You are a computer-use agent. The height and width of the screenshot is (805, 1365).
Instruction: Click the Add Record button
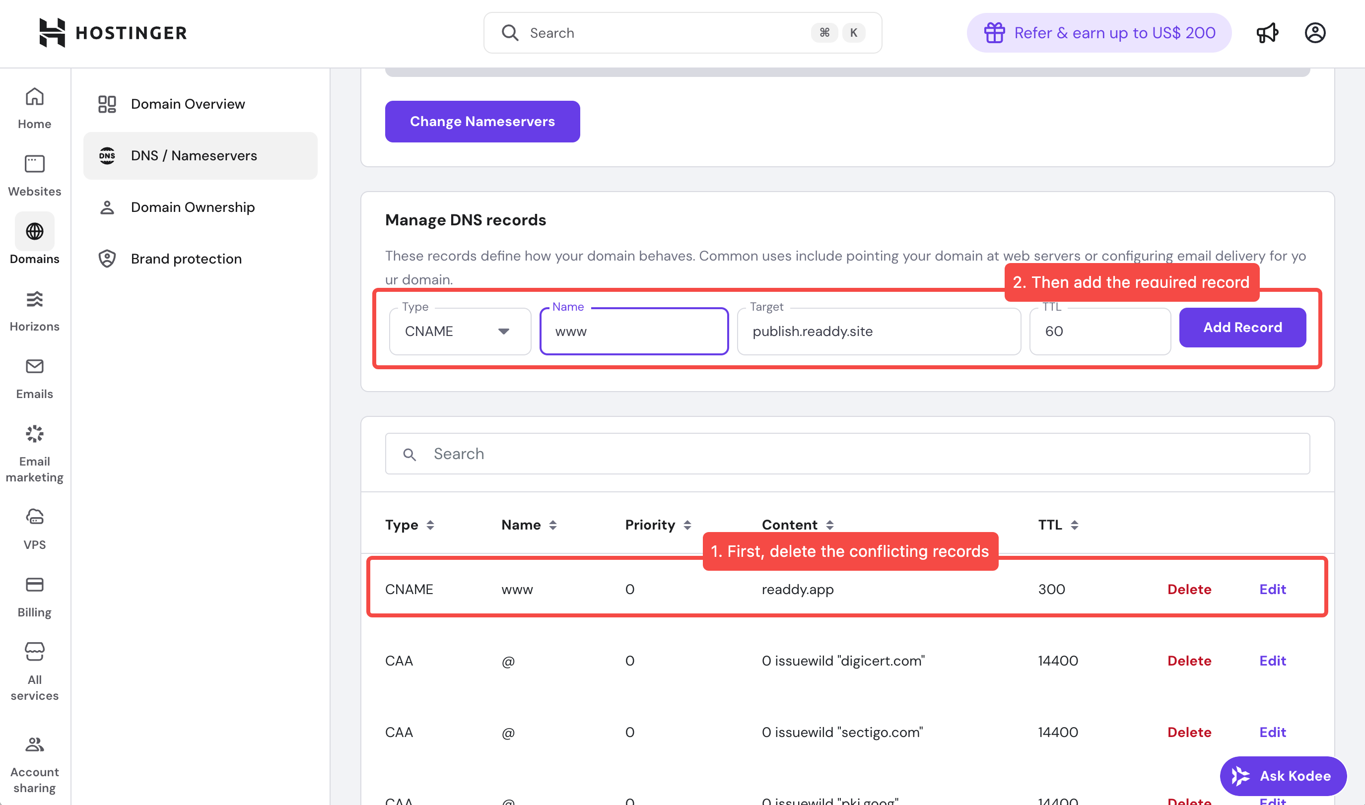pyautogui.click(x=1242, y=327)
